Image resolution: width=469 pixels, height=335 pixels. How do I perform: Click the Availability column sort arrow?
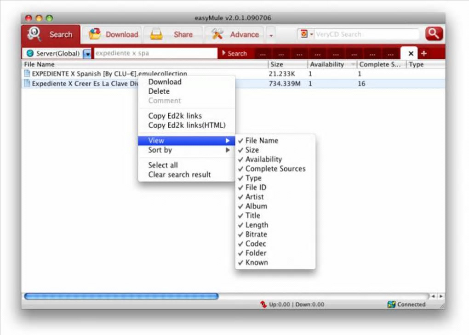[353, 64]
